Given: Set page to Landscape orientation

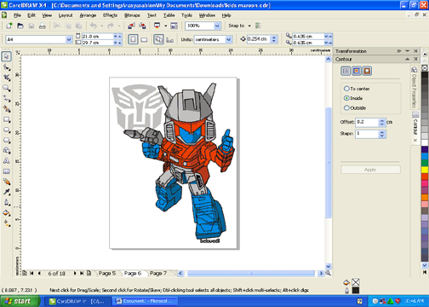Looking at the screenshot, I should click(x=144, y=39).
